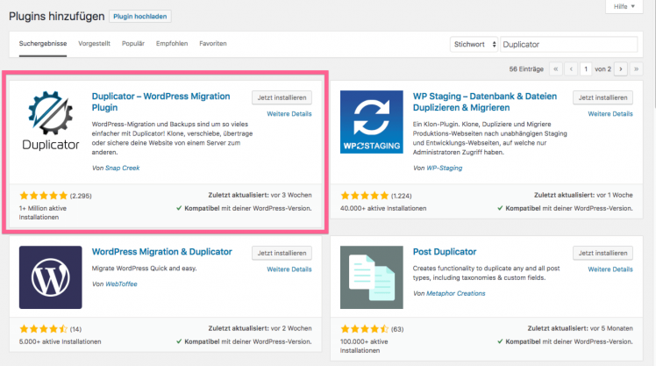Screen dimensions: 656x366
Task: Open Weitere Details for WordPress Migration & Duplicator
Action: pyautogui.click(x=289, y=269)
